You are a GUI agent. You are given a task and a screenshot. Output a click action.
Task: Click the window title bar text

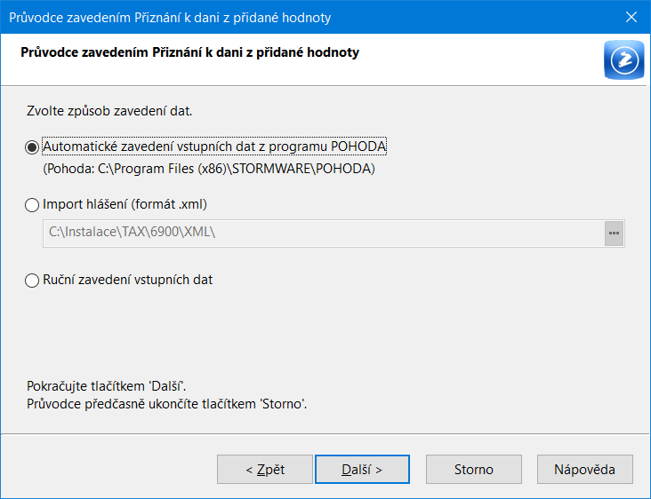(x=170, y=18)
